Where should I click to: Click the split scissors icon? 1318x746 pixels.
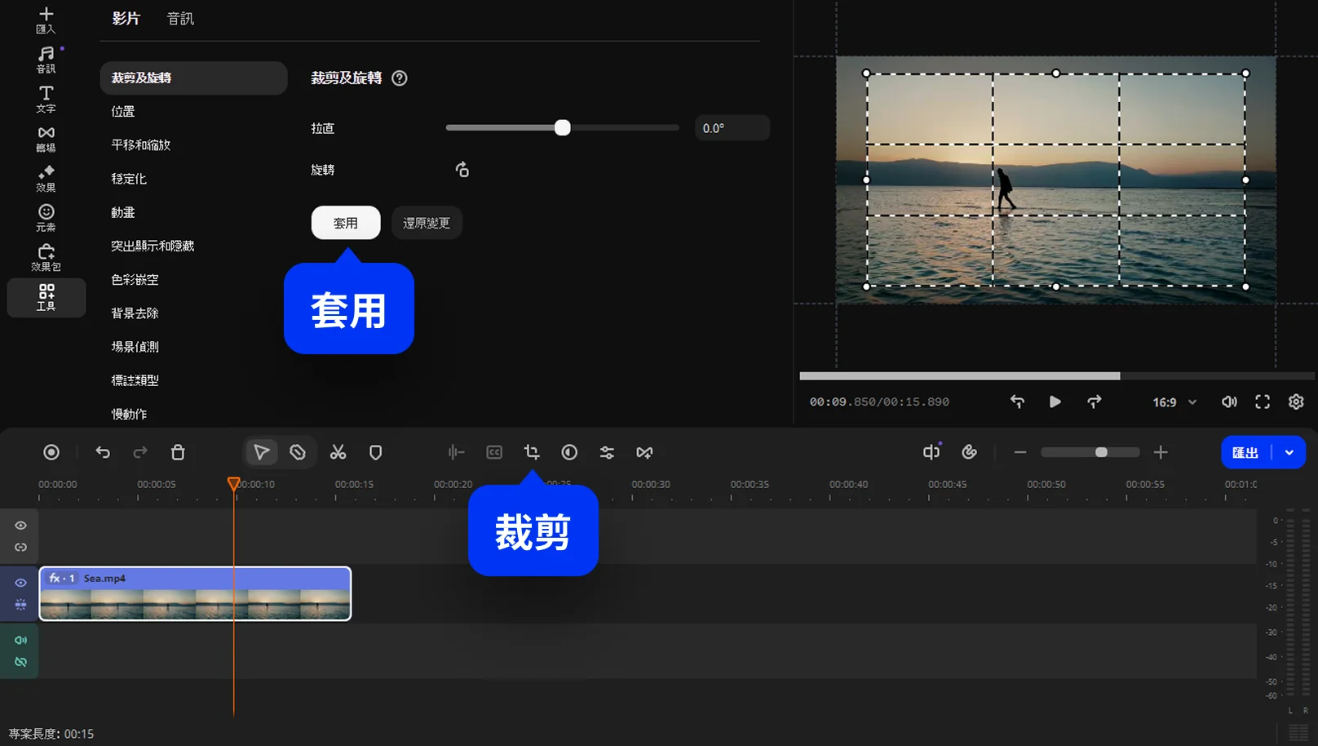click(x=338, y=452)
